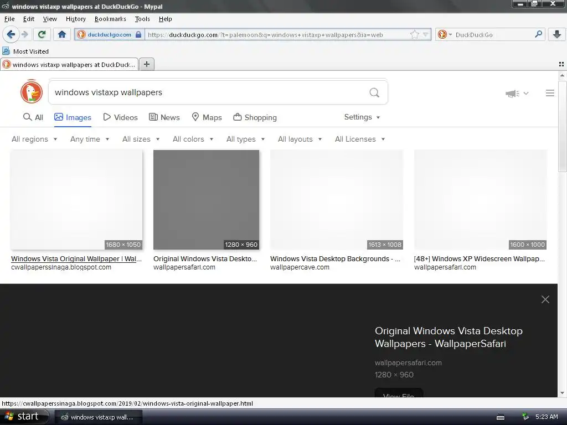Open the File menu

coord(9,19)
